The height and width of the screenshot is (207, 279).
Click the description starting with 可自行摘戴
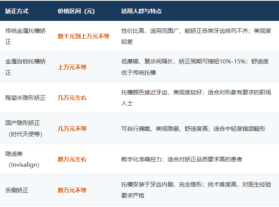point(193,128)
